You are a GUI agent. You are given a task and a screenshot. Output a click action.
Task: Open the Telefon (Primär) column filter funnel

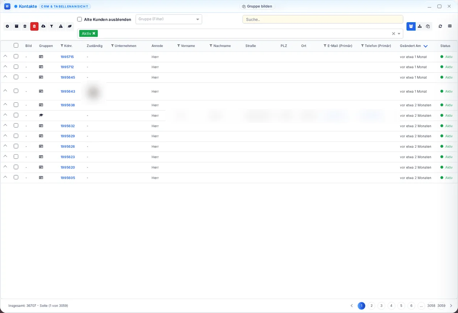[362, 46]
